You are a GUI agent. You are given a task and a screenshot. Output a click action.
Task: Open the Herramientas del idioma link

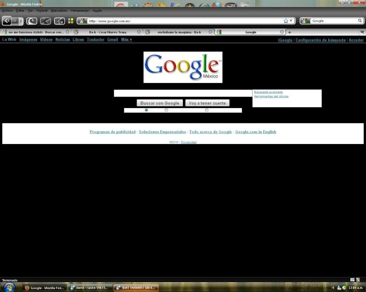(x=271, y=96)
